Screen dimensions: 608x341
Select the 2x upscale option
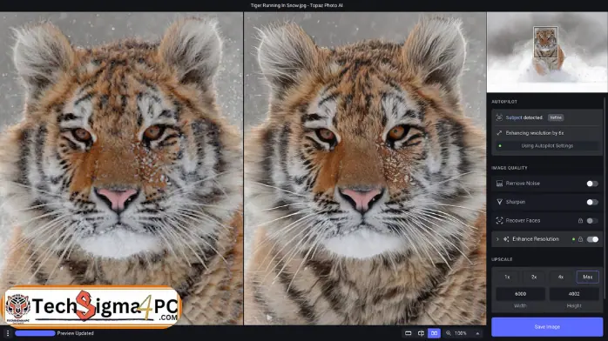pyautogui.click(x=534, y=277)
